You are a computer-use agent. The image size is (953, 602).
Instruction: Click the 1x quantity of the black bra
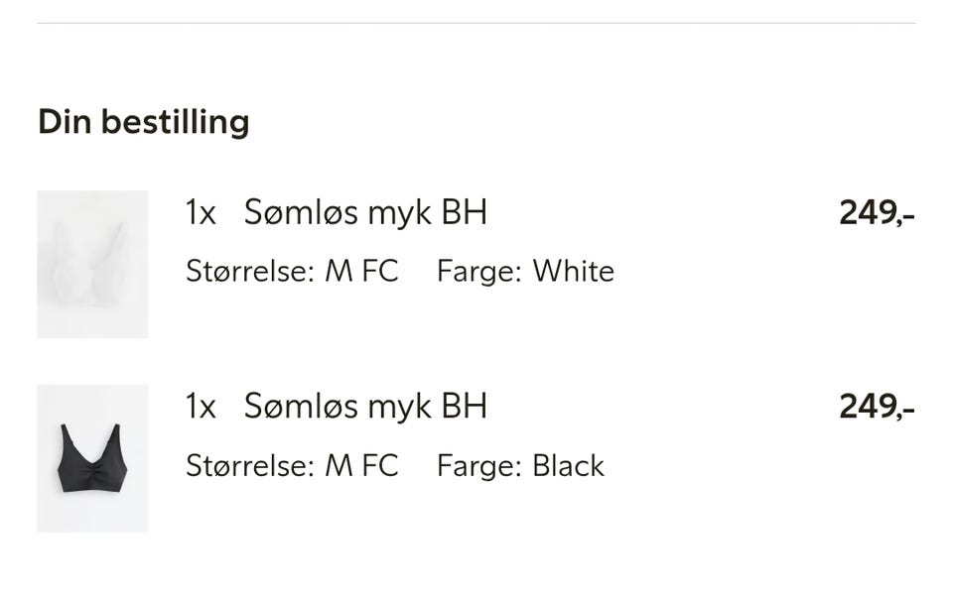click(x=201, y=408)
